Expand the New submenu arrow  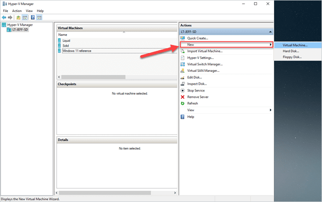(x=270, y=45)
